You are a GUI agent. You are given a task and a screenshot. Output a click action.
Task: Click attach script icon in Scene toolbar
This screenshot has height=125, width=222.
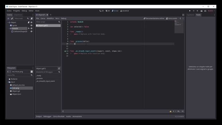point(32,18)
